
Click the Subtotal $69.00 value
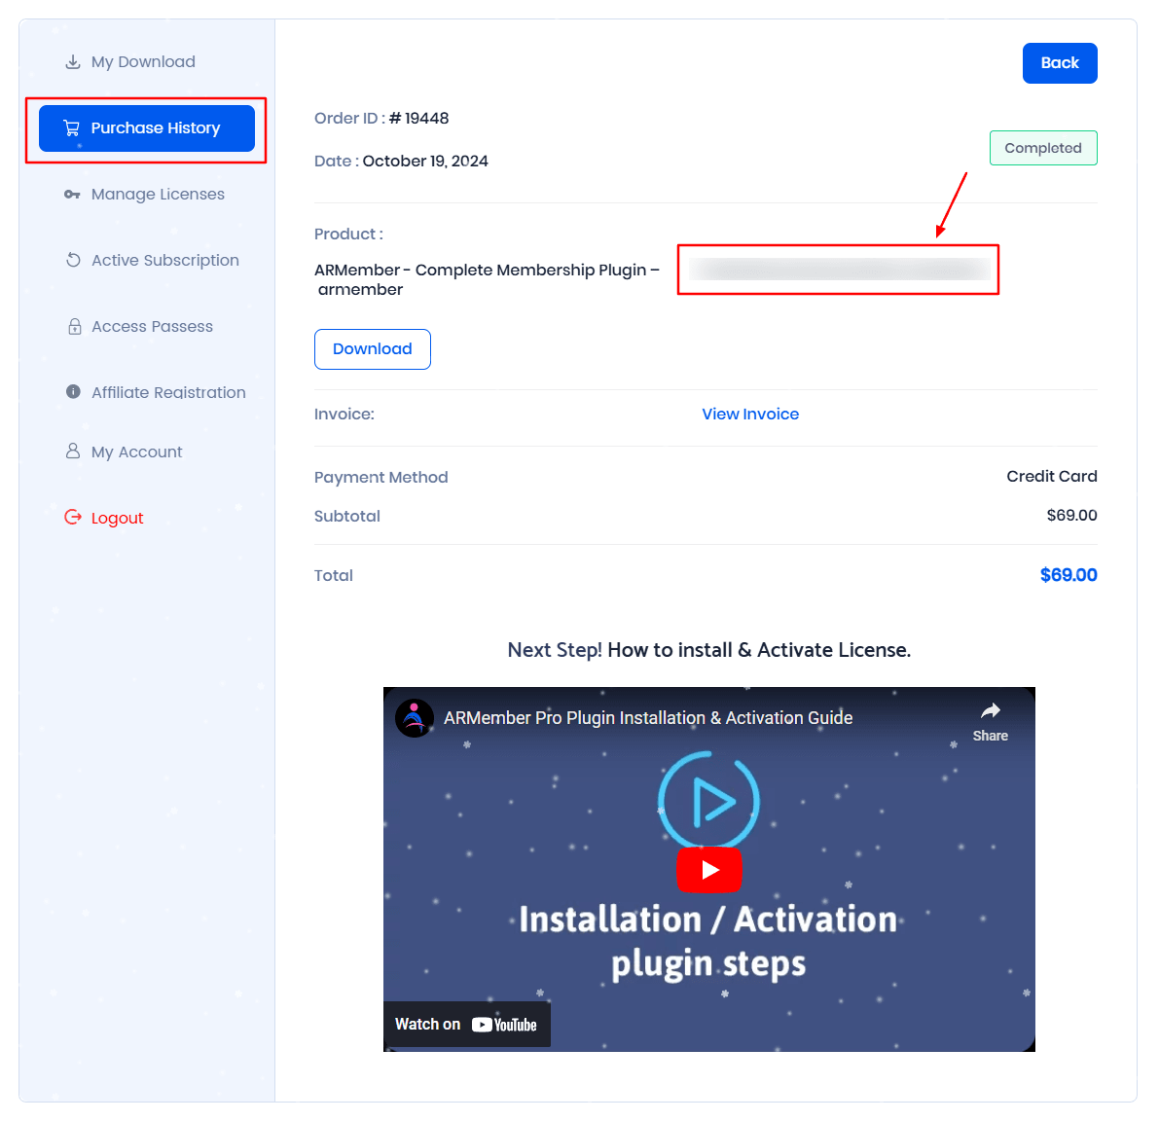(1071, 515)
